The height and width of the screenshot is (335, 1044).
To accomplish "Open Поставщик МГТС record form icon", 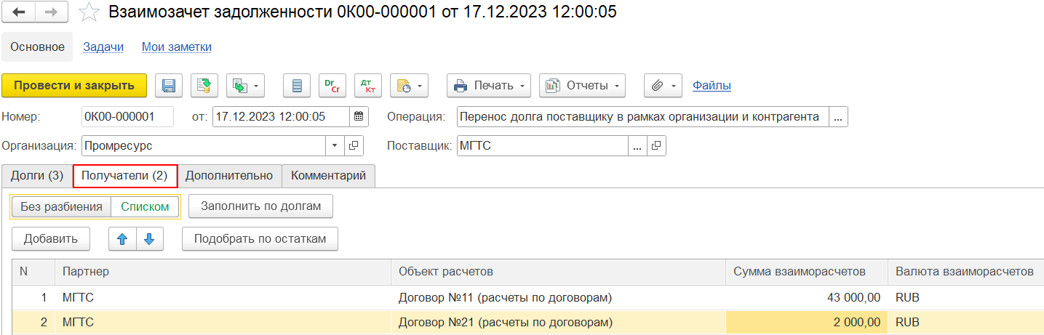I will (x=656, y=146).
